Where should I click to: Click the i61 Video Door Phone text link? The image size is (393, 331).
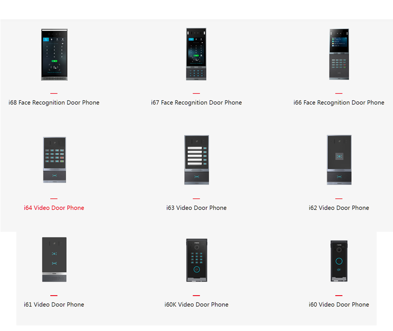54,305
